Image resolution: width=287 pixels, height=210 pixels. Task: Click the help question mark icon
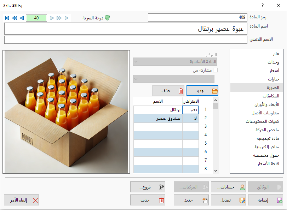[263, 5]
